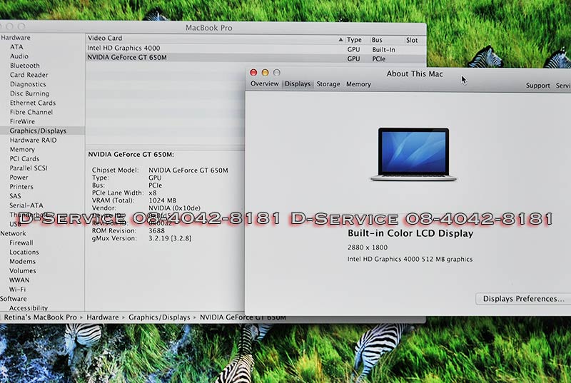Select Parallel SCSI entry
571x383 pixels.
click(29, 168)
